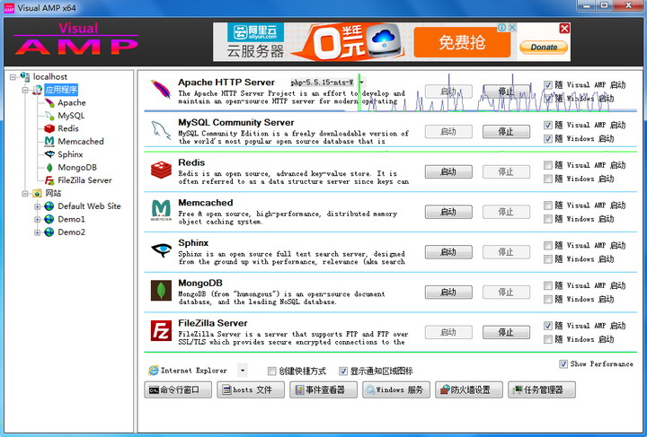Expand the Default Web Site node
Viewport: 647px width, 437px height.
point(37,206)
